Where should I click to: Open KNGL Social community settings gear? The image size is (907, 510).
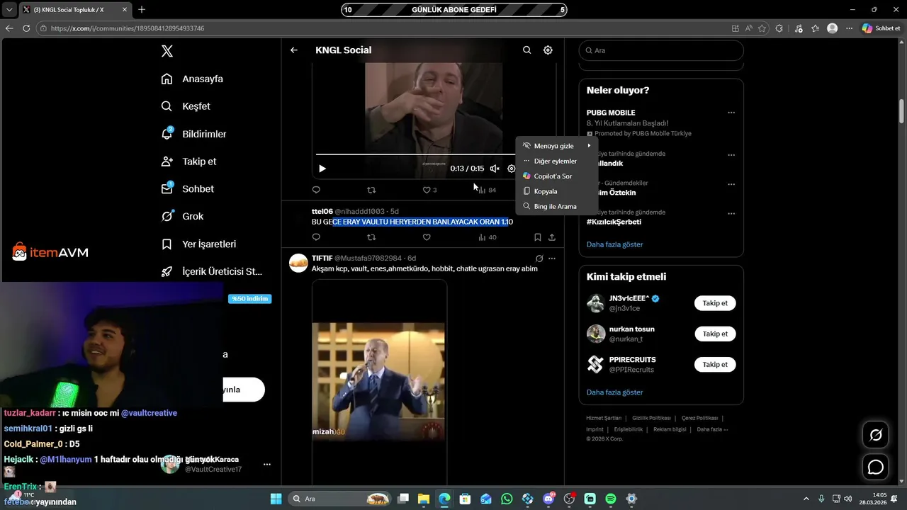[x=548, y=50]
